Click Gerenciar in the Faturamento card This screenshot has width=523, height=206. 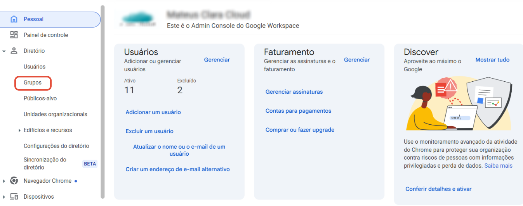[357, 60]
